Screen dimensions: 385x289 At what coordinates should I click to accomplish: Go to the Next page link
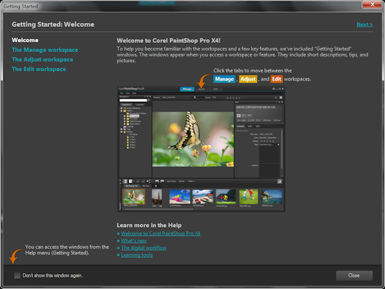[x=364, y=24]
